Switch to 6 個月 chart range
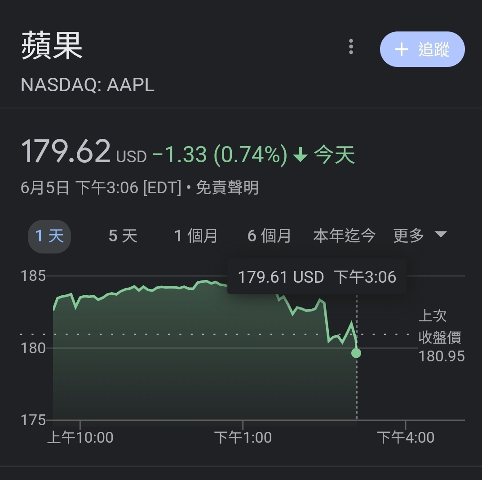 [x=269, y=236]
